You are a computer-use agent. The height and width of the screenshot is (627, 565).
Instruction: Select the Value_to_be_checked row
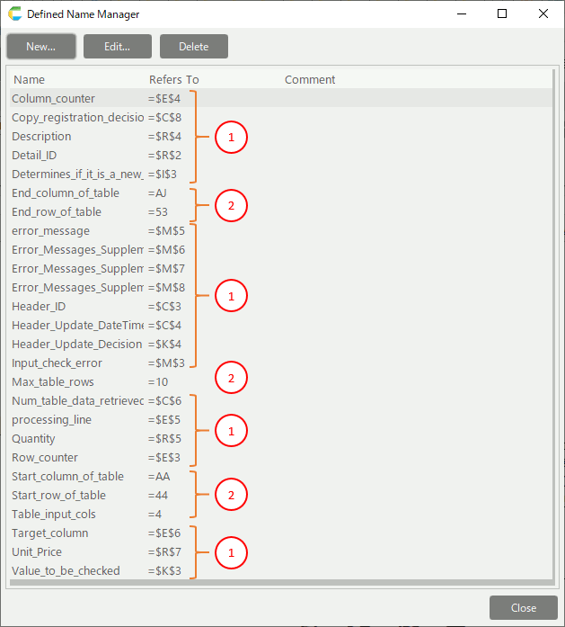[x=66, y=571]
